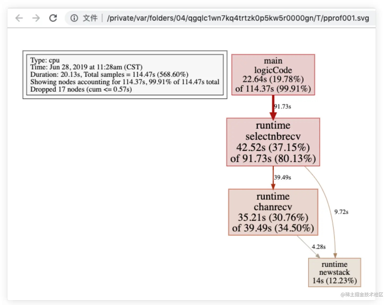Click the browser forward arrow
Screen dimensions: 391x305
pos(36,18)
